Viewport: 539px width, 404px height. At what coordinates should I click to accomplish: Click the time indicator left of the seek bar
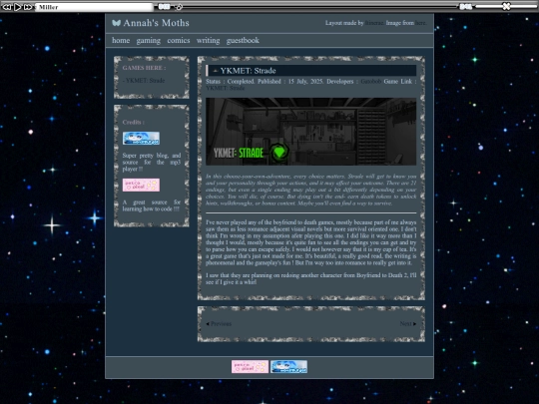point(164,7)
